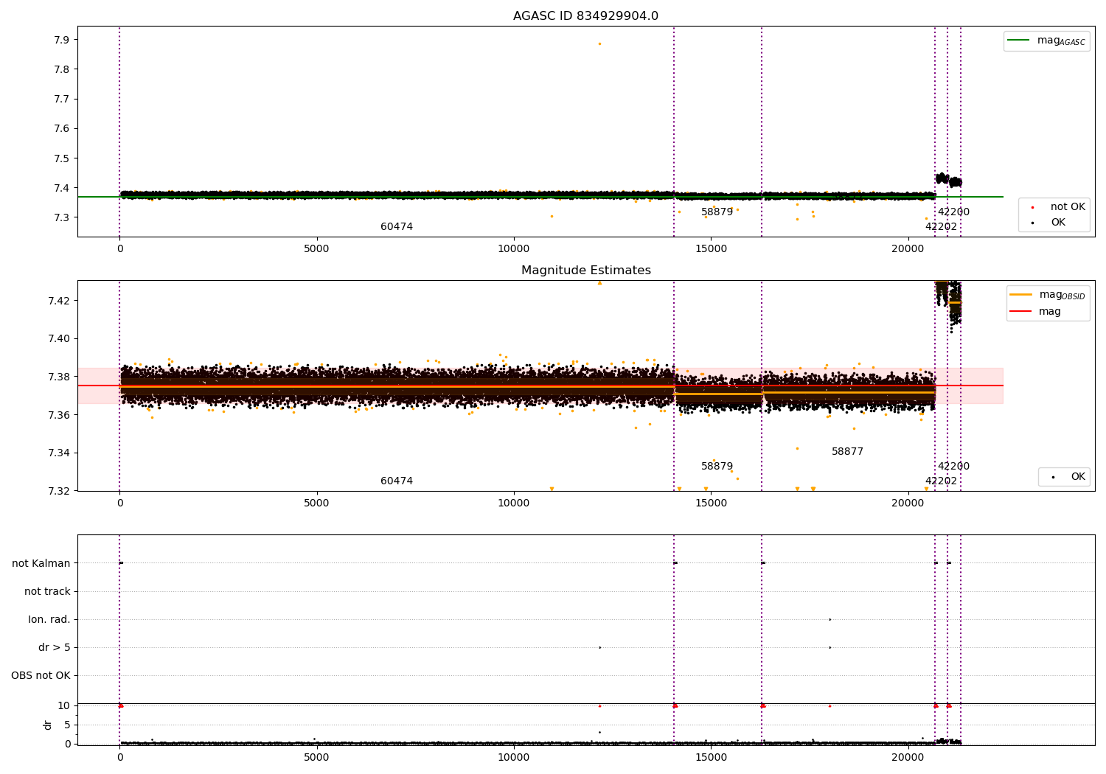Viewport: 1106px width, 774px height.
Task: Click the orange outlier point near magnitude 7.9
Action: (599, 43)
